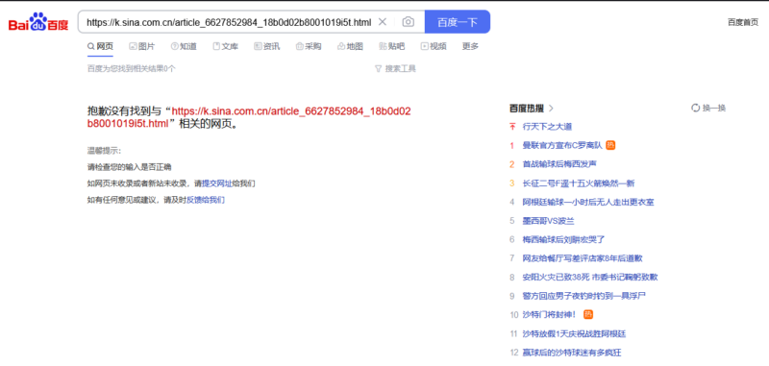
Task: Open hot topic 沙特门将封神！
Action: coord(549,314)
